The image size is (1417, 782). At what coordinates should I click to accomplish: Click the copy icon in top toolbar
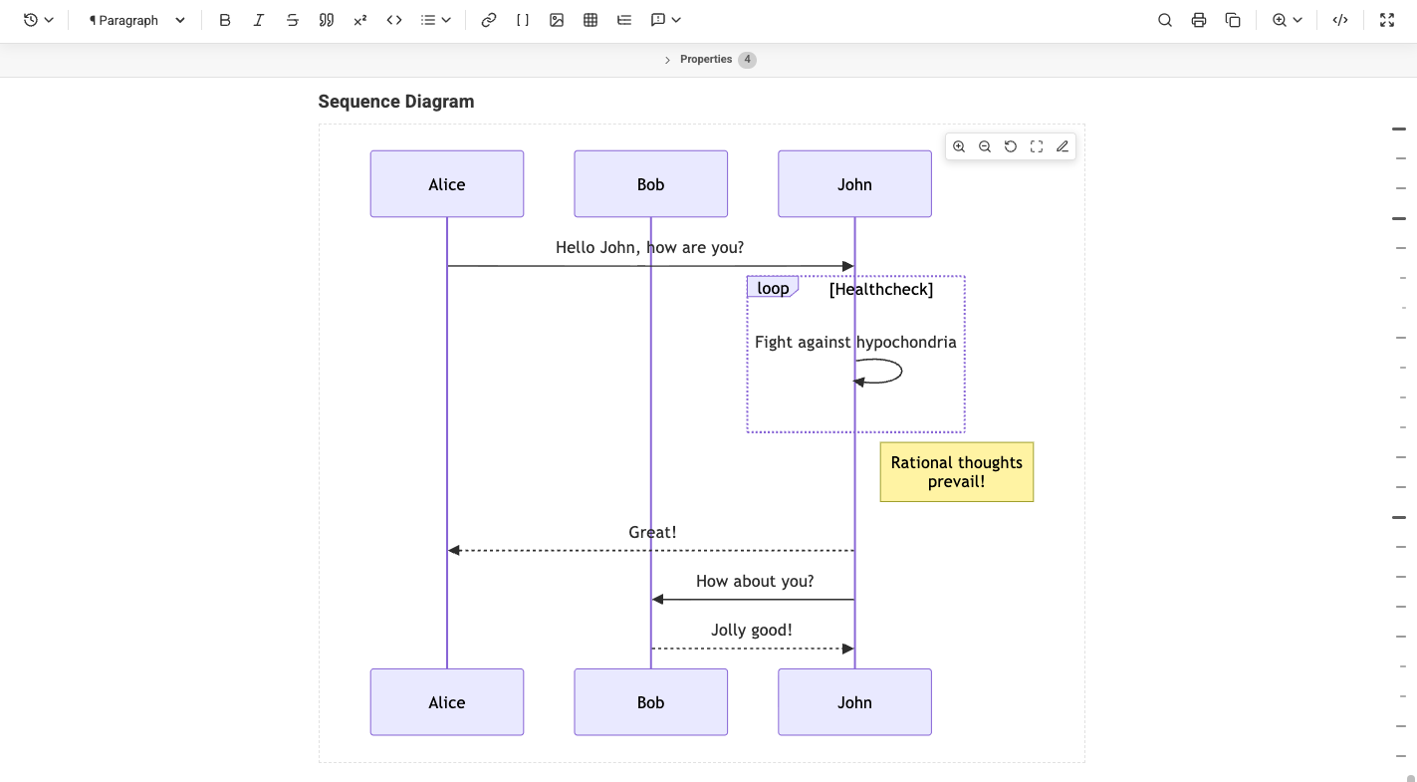coord(1233,20)
